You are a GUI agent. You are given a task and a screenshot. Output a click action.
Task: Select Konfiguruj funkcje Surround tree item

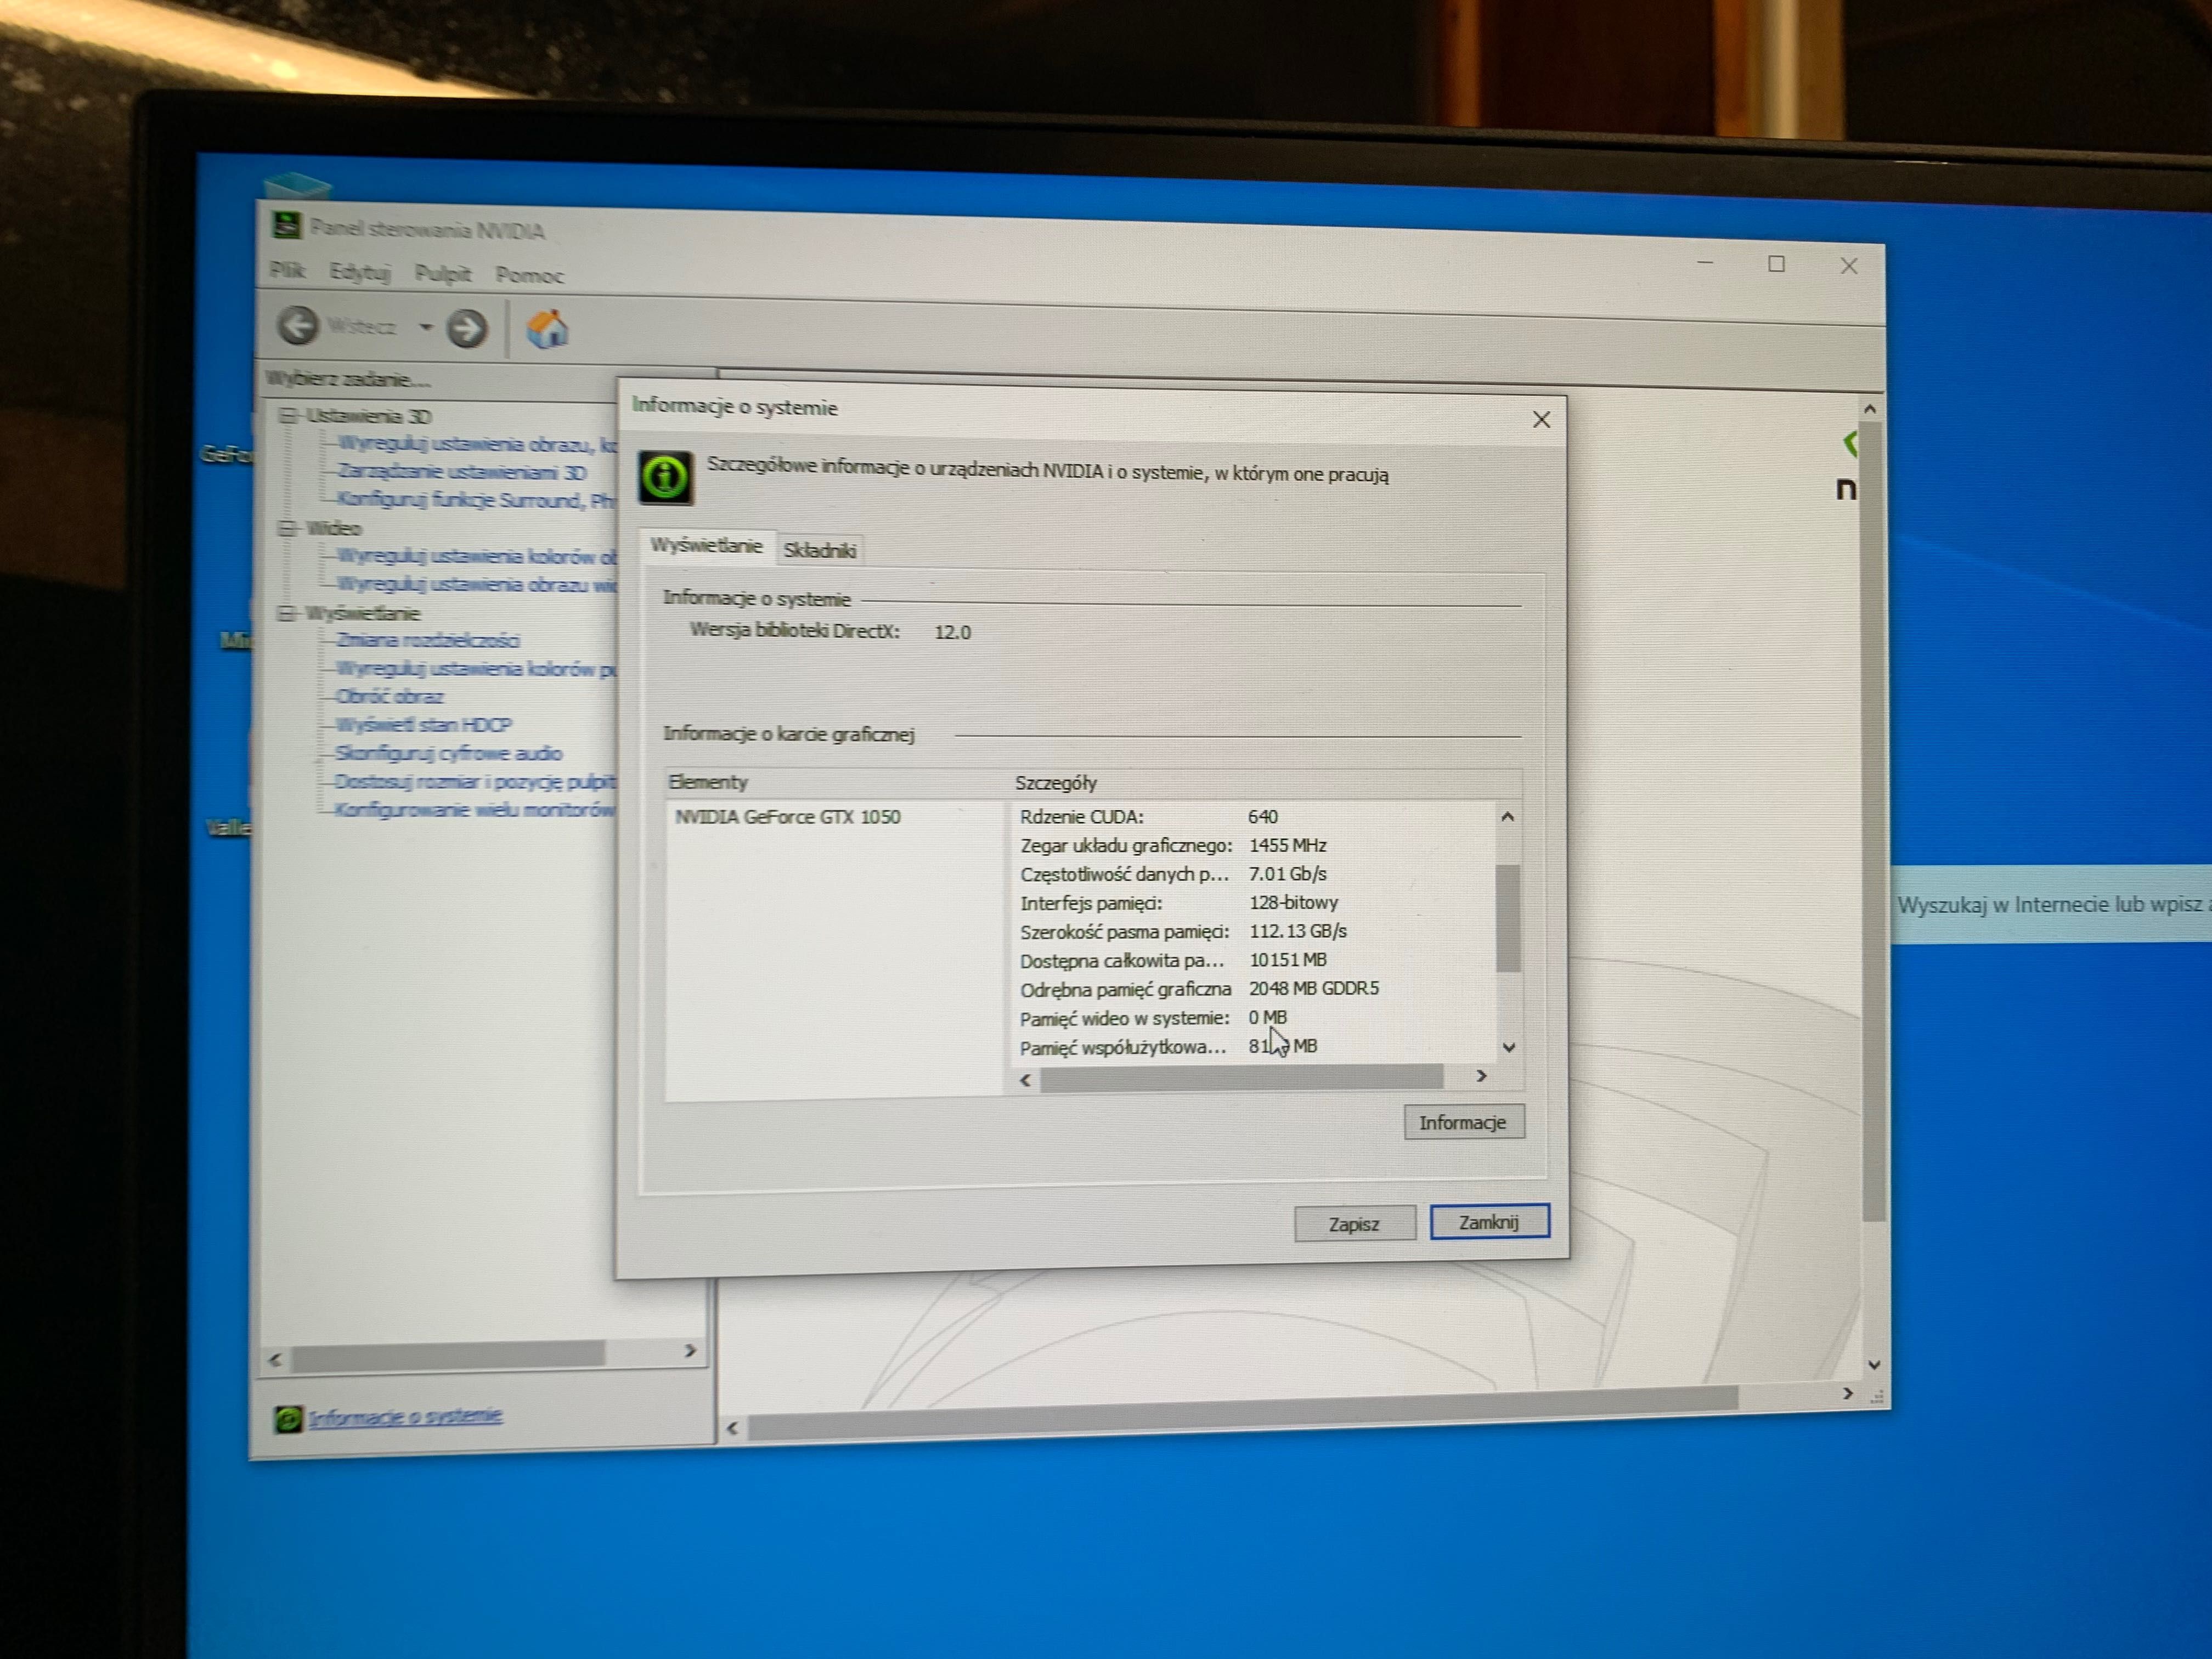(475, 500)
